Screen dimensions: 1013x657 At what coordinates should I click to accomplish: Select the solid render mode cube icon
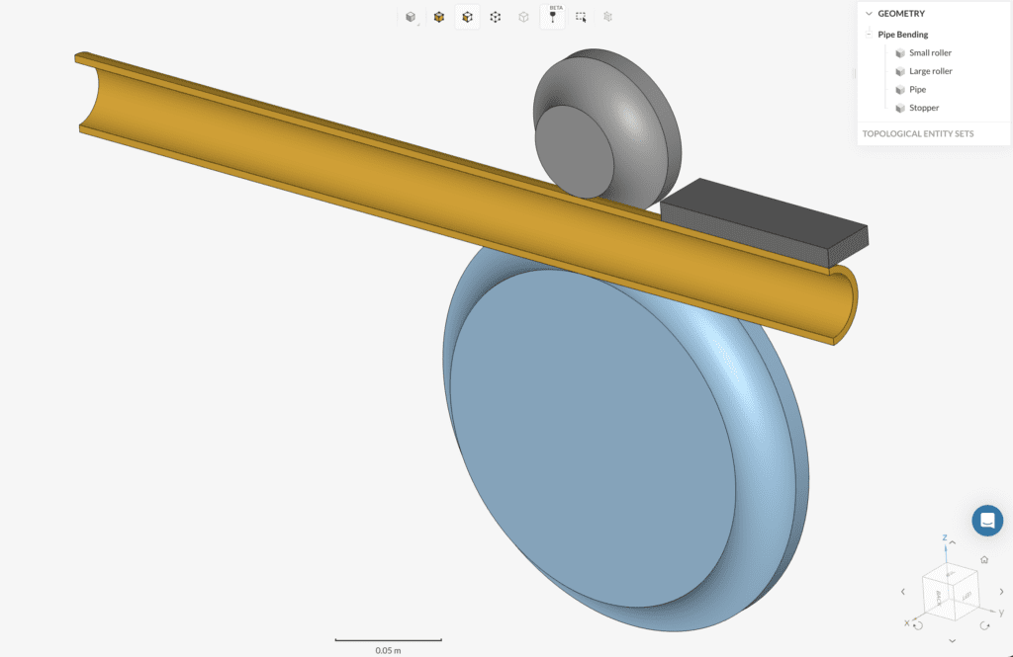(x=411, y=17)
